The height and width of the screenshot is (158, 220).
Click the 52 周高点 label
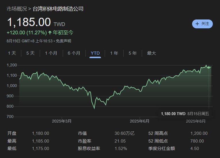click(x=158, y=133)
